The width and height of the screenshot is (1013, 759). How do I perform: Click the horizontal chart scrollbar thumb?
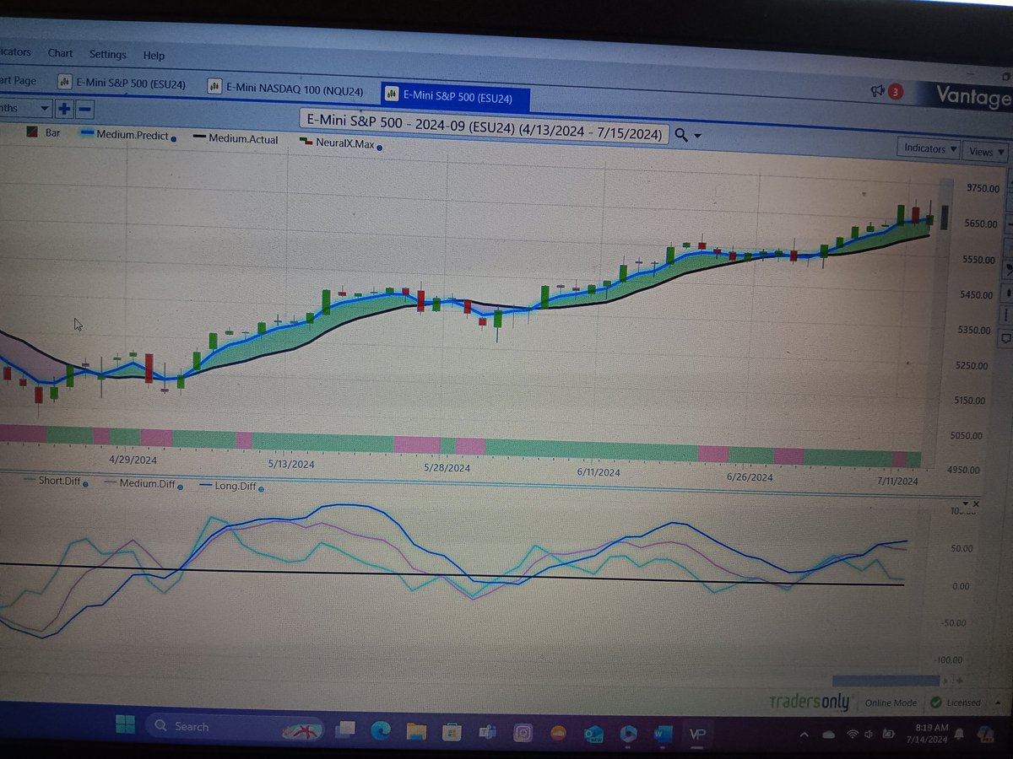pos(885,680)
